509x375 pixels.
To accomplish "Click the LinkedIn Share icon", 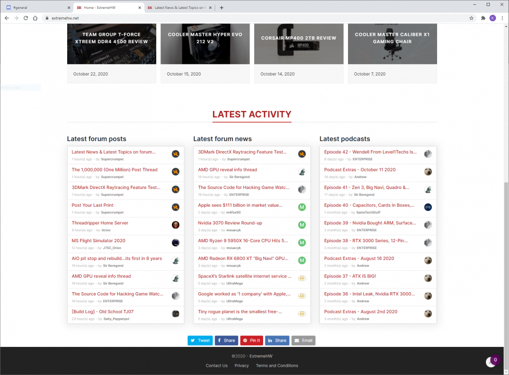I will (277, 340).
